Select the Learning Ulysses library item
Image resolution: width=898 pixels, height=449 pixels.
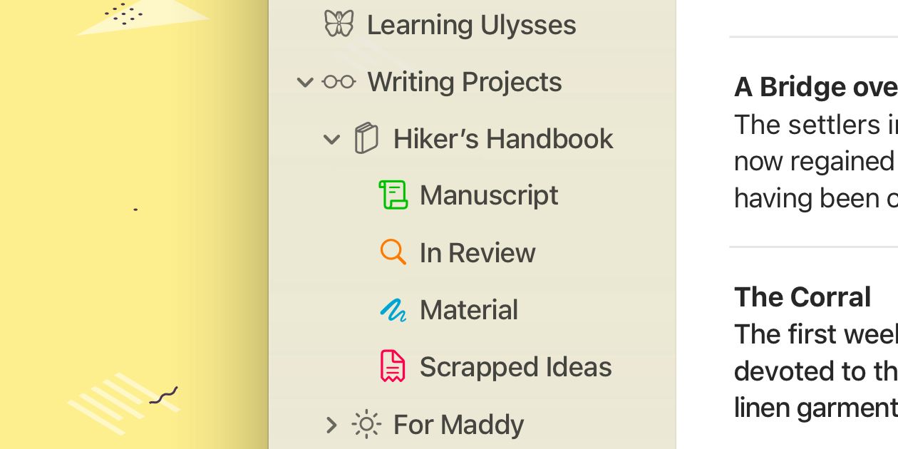click(x=471, y=25)
